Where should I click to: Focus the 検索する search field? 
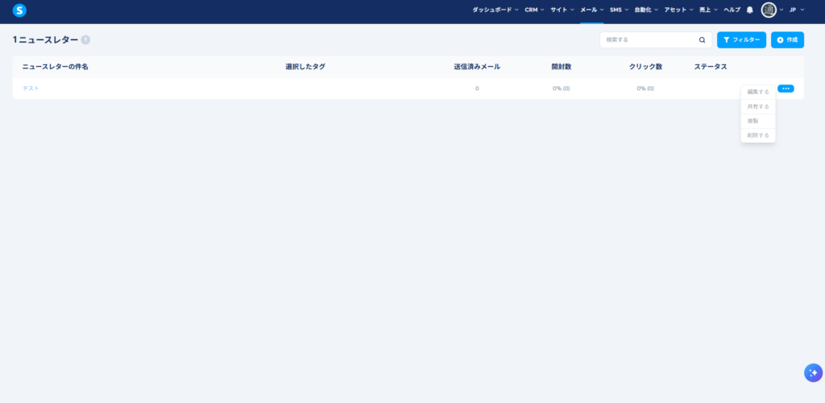tap(649, 39)
